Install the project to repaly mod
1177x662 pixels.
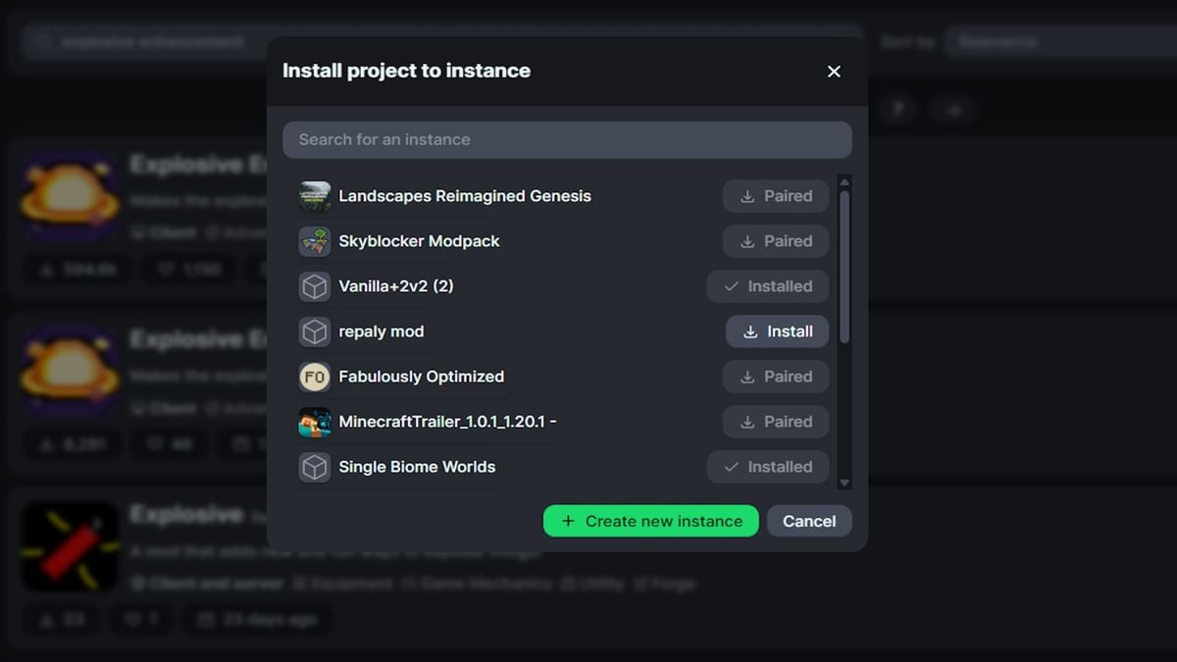tap(776, 331)
